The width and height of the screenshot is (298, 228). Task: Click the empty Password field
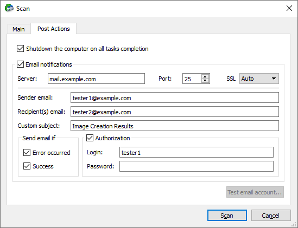click(x=196, y=166)
